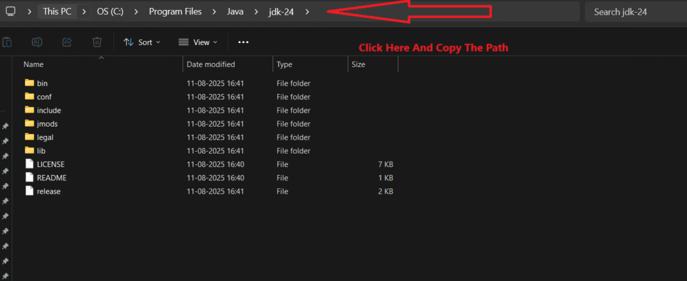
Task: Go to Program Files breadcrumb
Action: point(175,12)
